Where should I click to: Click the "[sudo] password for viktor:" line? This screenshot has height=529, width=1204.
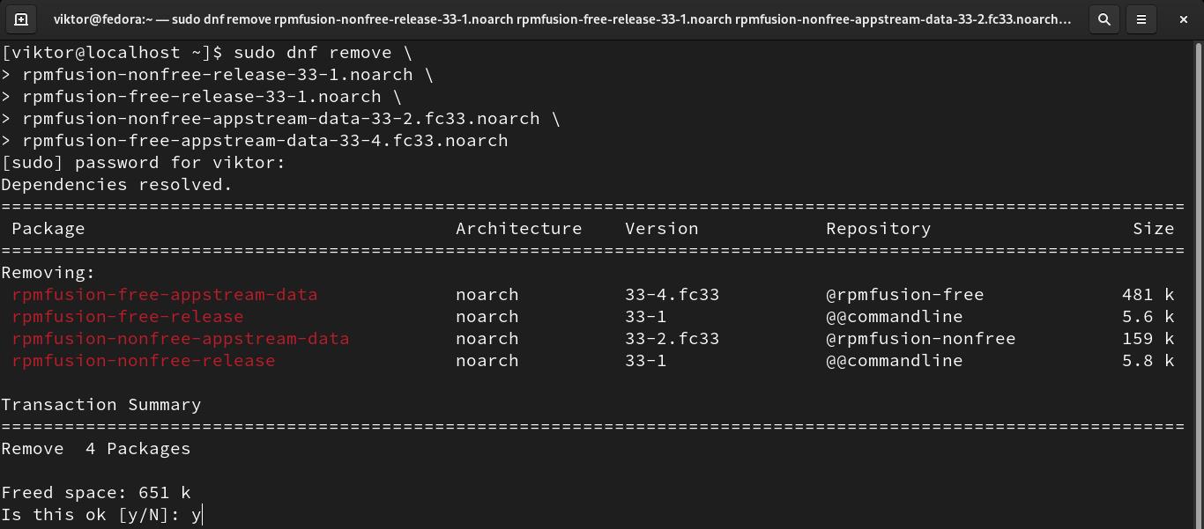pos(144,163)
